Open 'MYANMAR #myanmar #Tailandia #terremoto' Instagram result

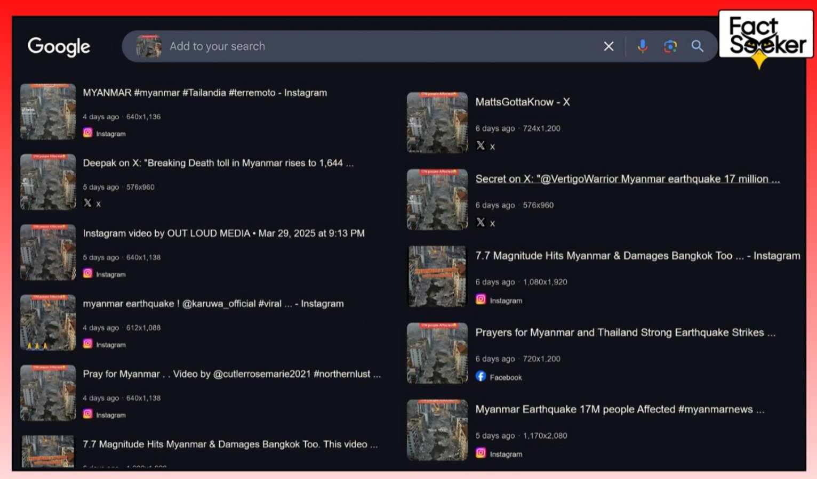(x=205, y=93)
